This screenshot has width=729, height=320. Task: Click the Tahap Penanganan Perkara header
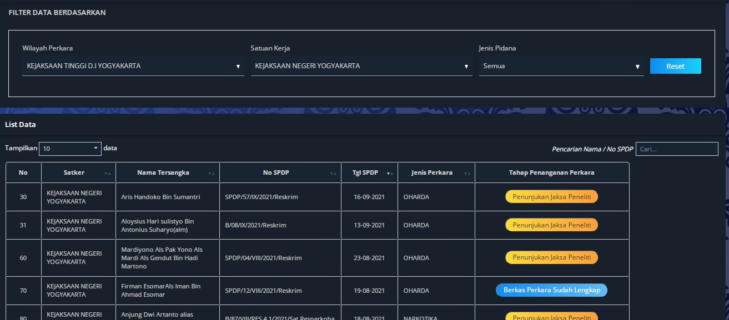coord(551,172)
